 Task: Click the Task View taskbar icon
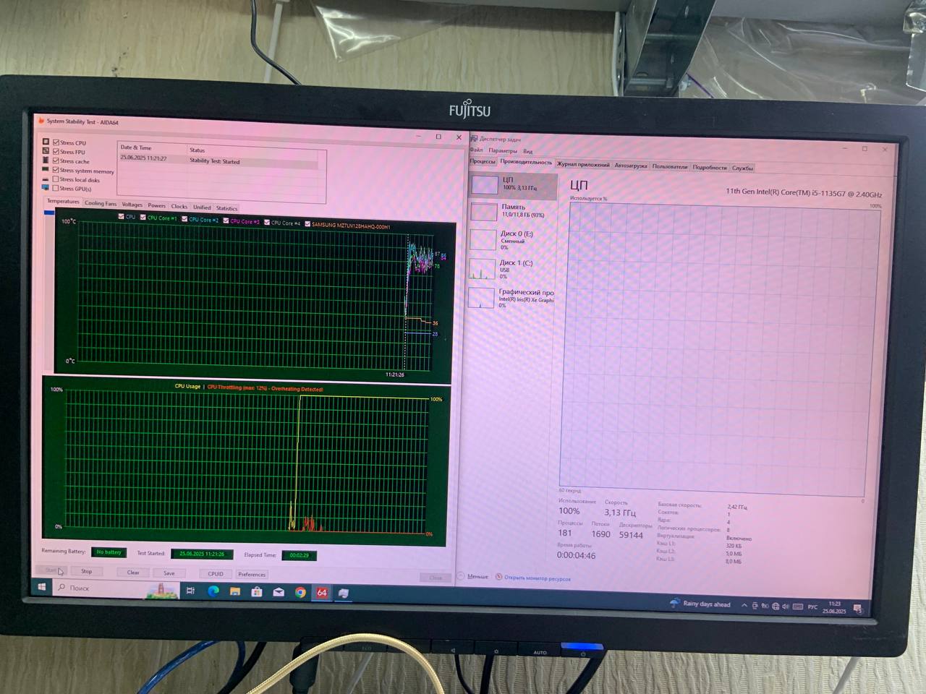(x=191, y=591)
